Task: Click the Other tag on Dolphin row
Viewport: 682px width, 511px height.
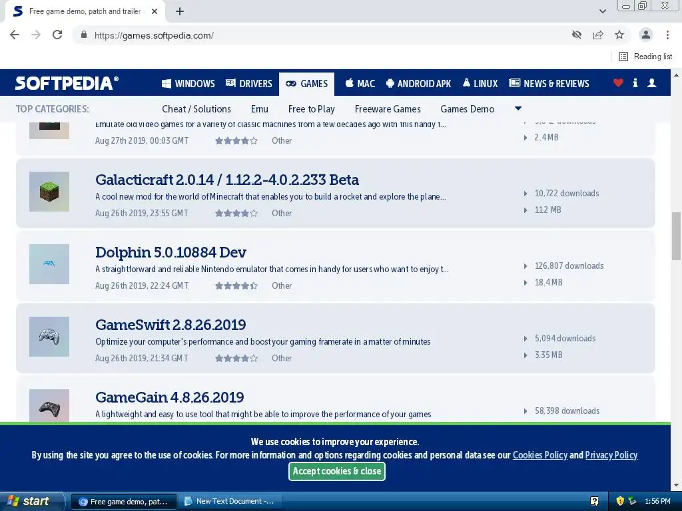Action: pyautogui.click(x=282, y=286)
